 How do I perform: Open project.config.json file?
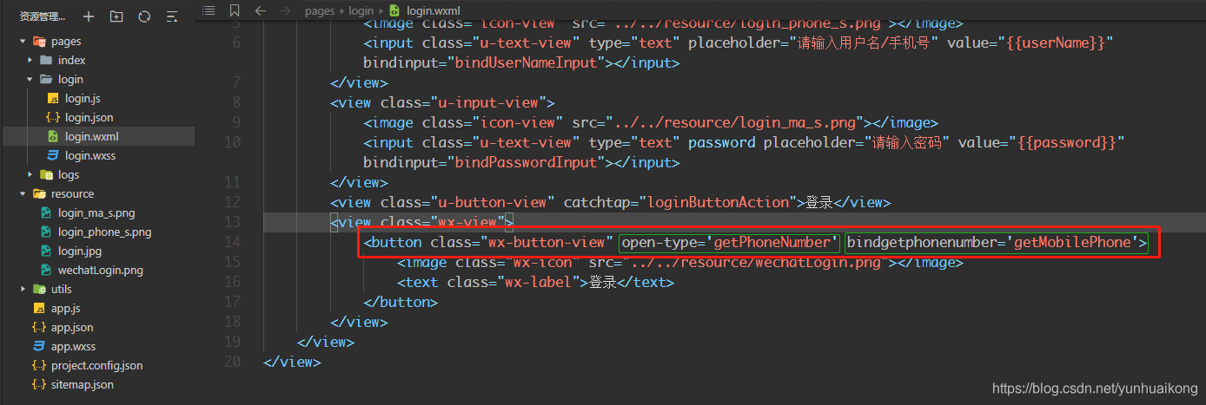(x=96, y=365)
